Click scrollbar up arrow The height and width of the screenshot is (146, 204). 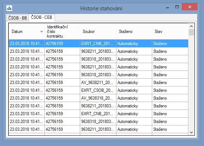(191, 26)
